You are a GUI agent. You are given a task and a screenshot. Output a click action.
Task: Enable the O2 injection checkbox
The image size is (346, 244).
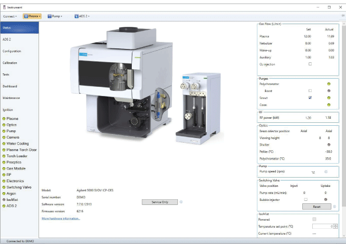pos(310,64)
